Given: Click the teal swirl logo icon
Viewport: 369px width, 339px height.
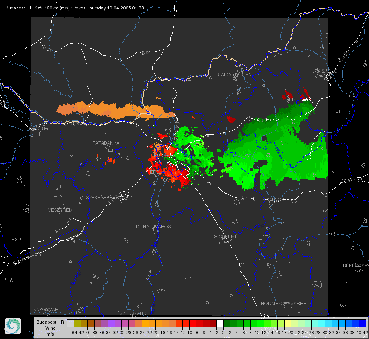Looking at the screenshot, I should click(13, 326).
